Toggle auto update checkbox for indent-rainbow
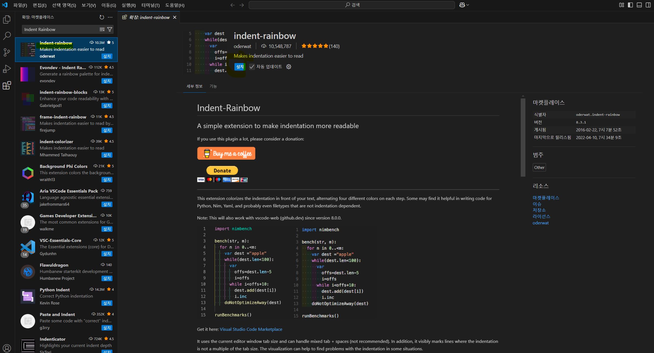This screenshot has height=353, width=654. 252,67
